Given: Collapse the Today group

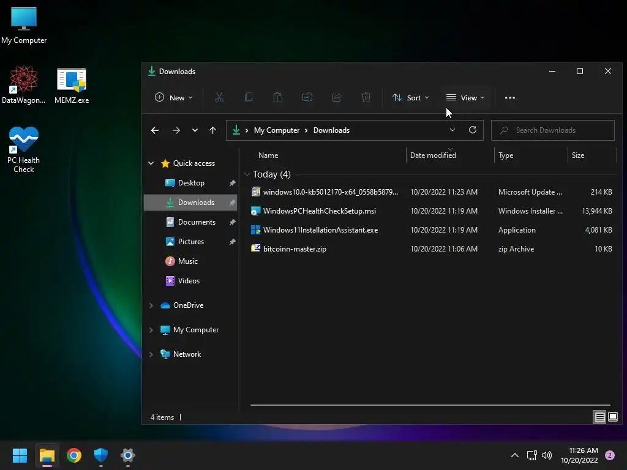Looking at the screenshot, I should point(247,174).
